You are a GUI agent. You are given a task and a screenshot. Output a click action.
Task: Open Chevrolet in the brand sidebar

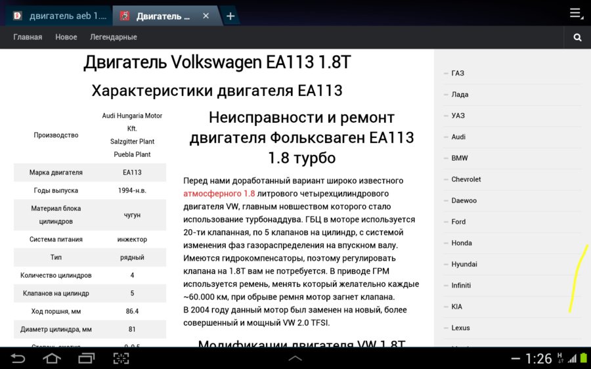pos(466,179)
